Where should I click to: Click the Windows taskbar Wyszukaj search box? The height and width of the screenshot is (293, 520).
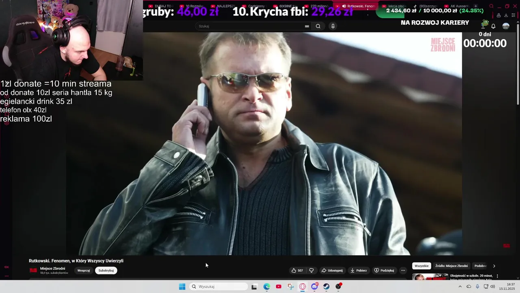point(219,286)
